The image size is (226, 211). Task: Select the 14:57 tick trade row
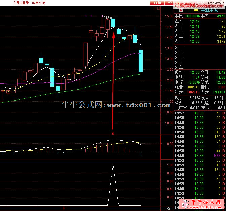pos(200,113)
